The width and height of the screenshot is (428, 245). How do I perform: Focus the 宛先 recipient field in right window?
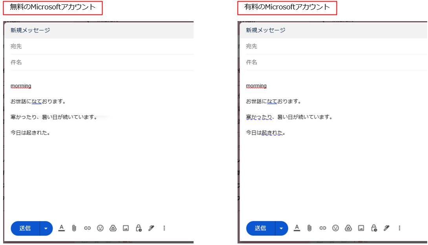[336, 46]
